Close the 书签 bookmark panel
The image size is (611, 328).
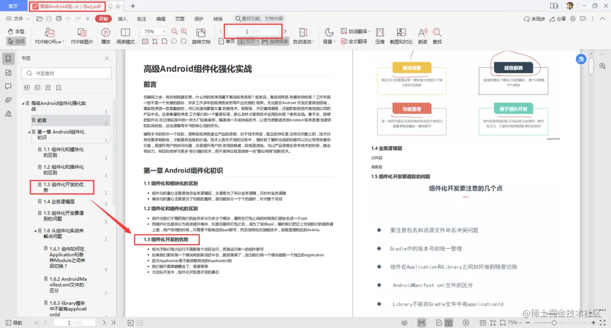[107, 58]
